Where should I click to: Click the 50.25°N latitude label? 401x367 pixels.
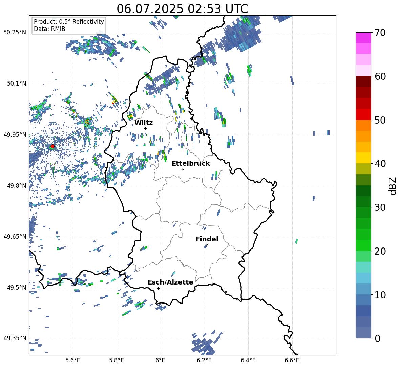(x=15, y=33)
